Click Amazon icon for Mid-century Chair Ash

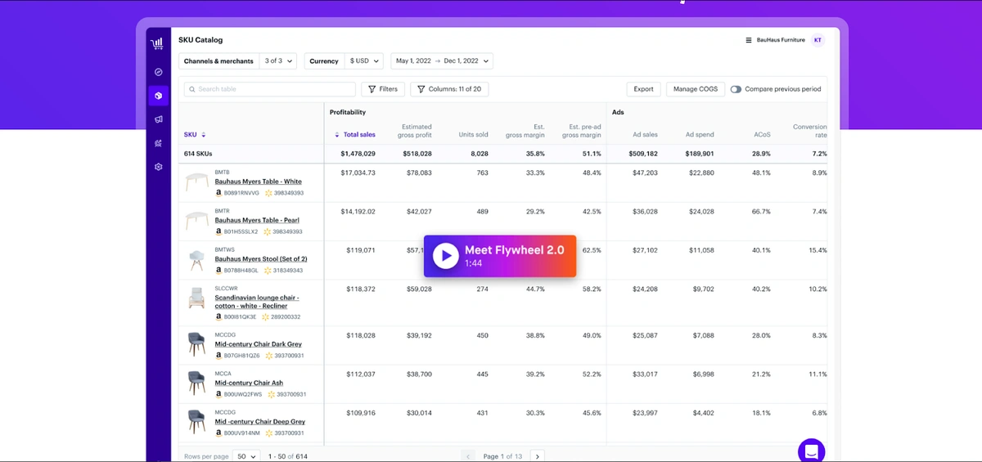tap(218, 394)
